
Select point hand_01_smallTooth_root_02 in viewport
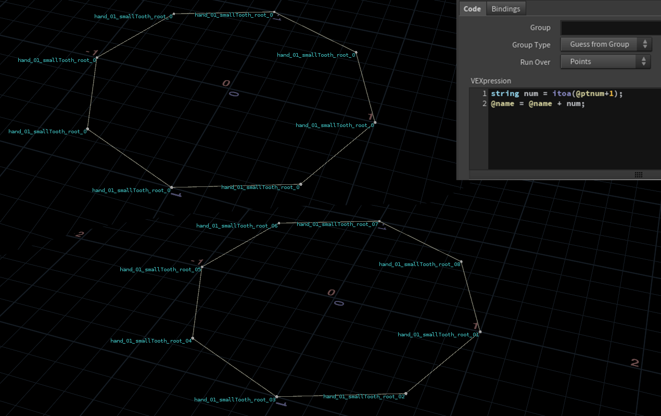405,394
